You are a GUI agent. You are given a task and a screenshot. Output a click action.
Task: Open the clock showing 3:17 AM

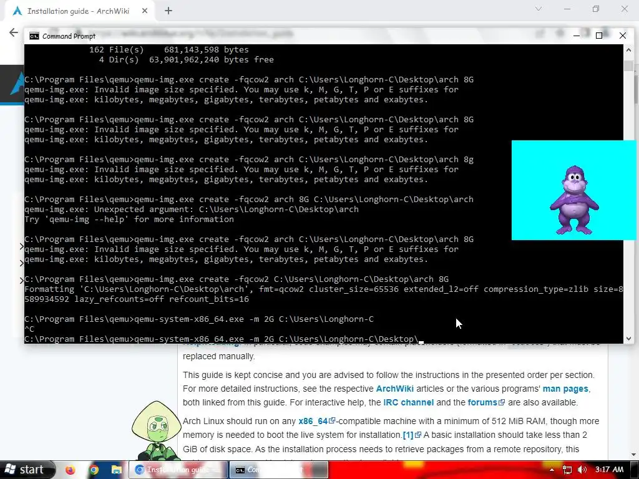click(609, 470)
